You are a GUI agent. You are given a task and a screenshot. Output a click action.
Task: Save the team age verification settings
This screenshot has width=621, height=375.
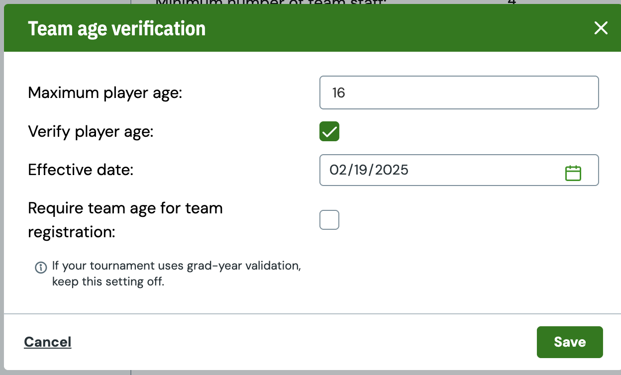click(570, 342)
